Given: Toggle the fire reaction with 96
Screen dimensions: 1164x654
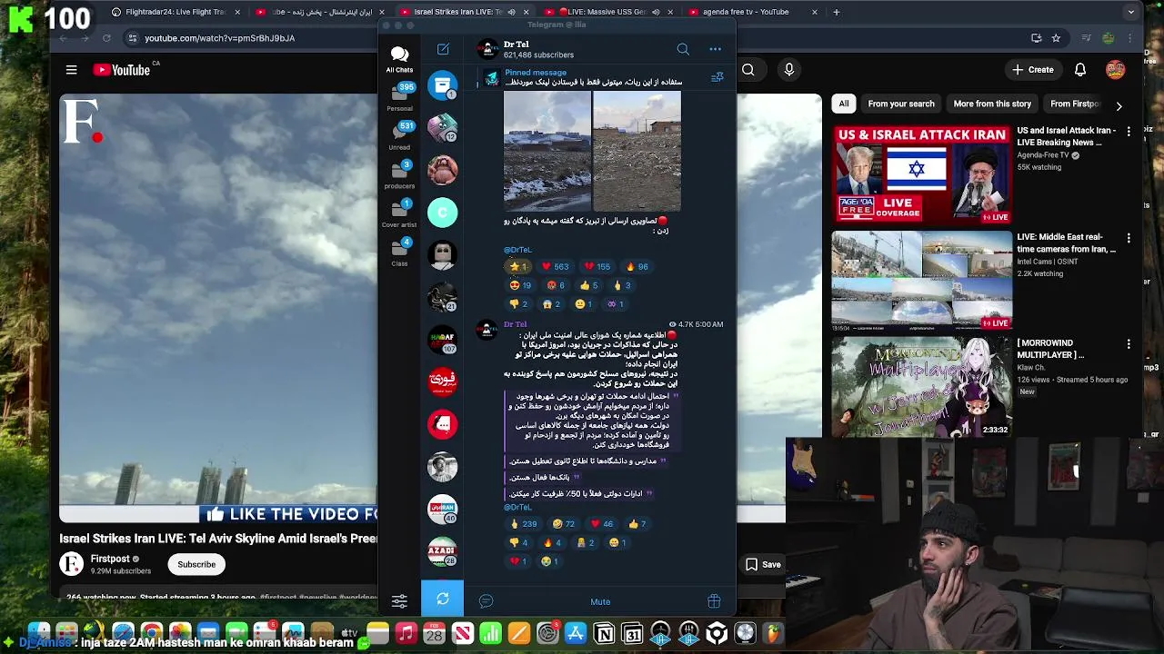Looking at the screenshot, I should tap(637, 266).
